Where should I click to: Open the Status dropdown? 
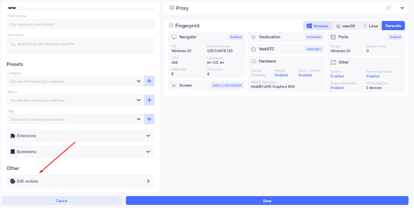[x=75, y=100]
